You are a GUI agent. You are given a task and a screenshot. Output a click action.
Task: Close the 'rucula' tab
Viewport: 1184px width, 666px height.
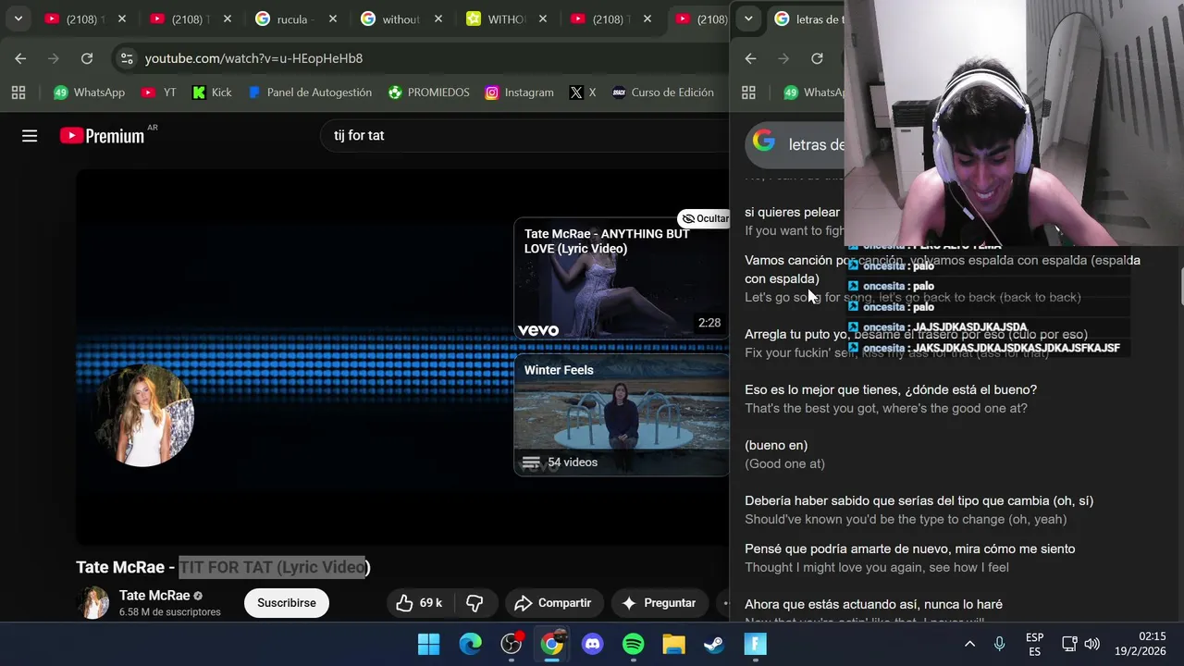tap(333, 18)
